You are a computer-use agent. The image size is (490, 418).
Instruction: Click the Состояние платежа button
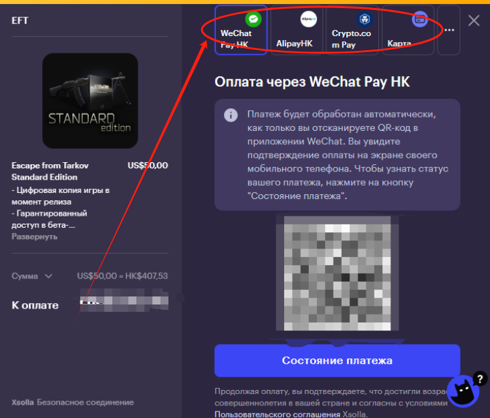[337, 361]
